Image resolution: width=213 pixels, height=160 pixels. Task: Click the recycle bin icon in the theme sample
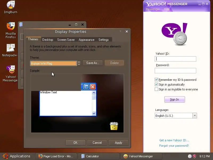114,126
